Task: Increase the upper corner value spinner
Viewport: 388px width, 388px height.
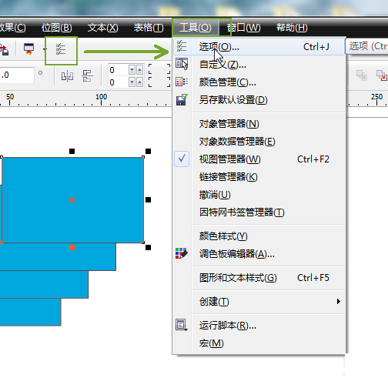Action: click(x=139, y=70)
